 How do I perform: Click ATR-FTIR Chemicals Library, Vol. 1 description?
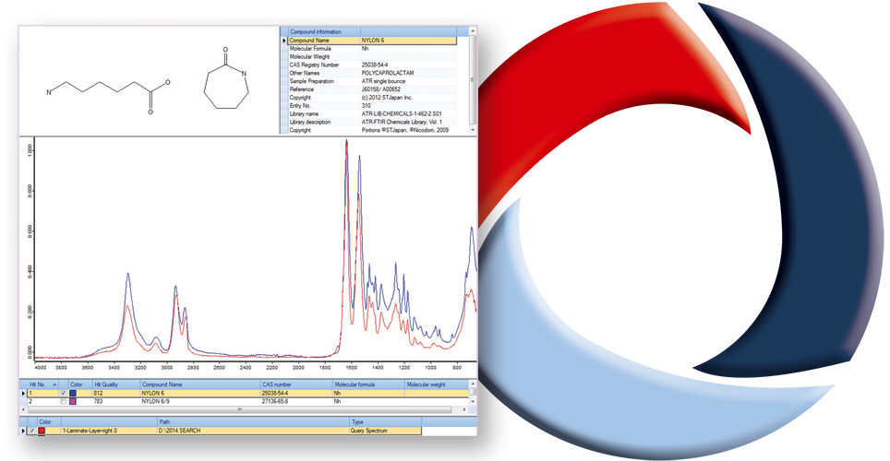point(402,122)
